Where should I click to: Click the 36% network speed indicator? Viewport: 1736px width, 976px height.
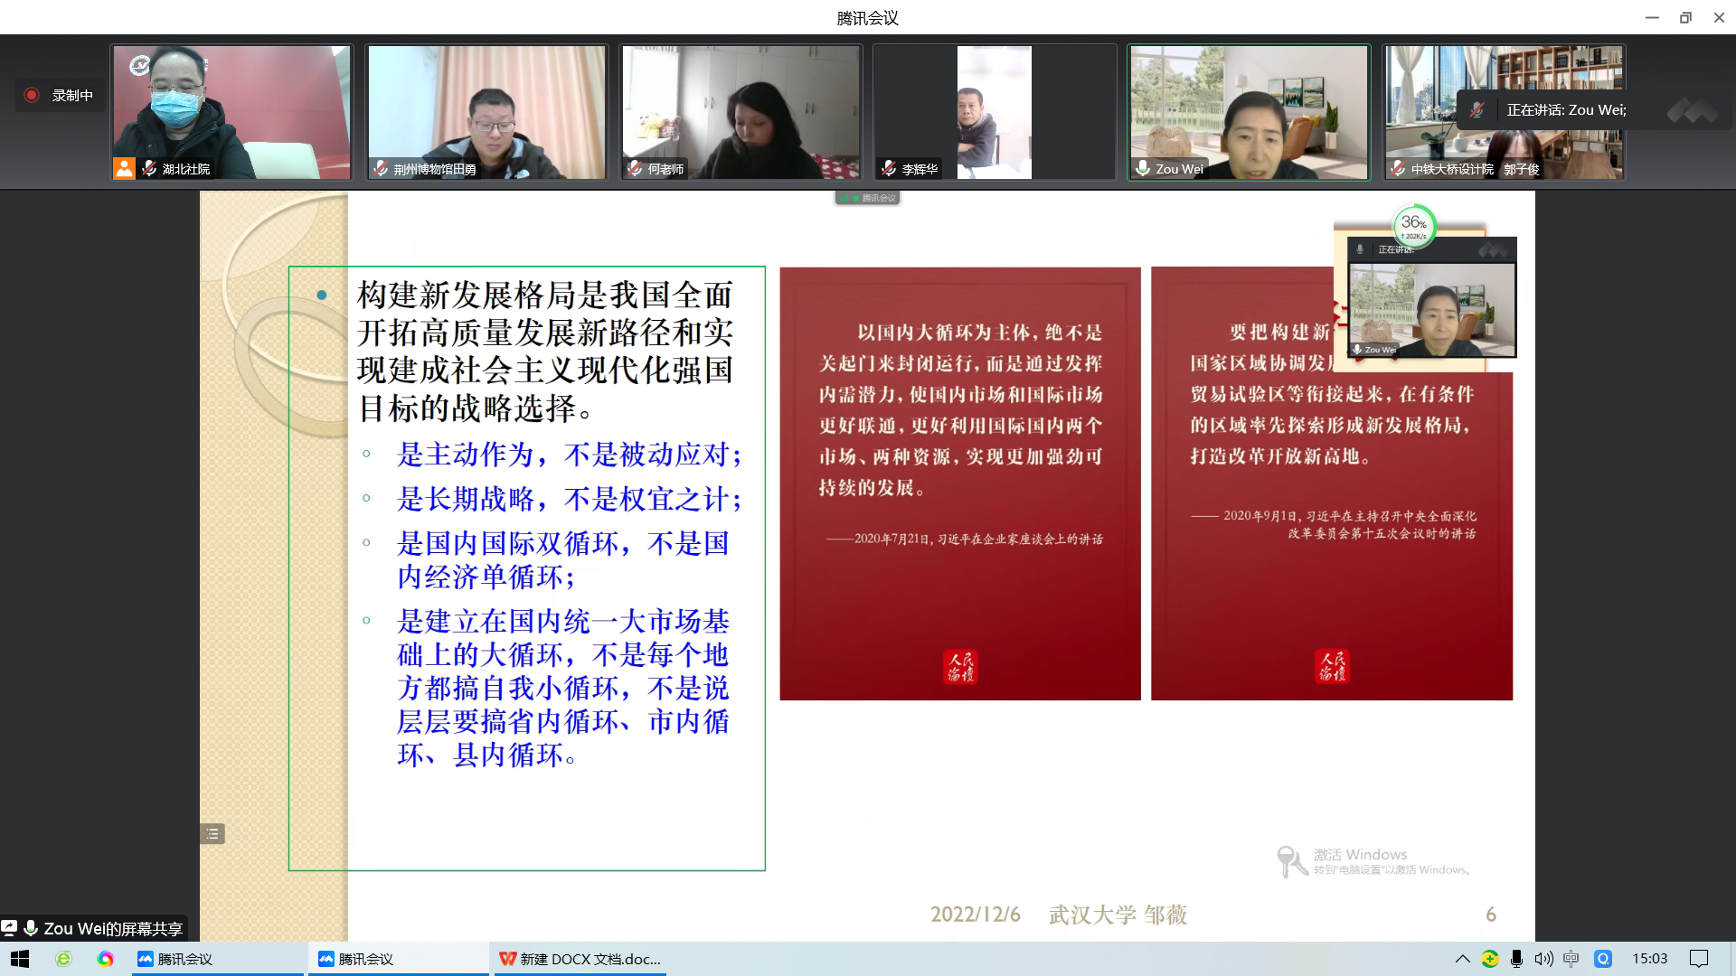[x=1413, y=225]
